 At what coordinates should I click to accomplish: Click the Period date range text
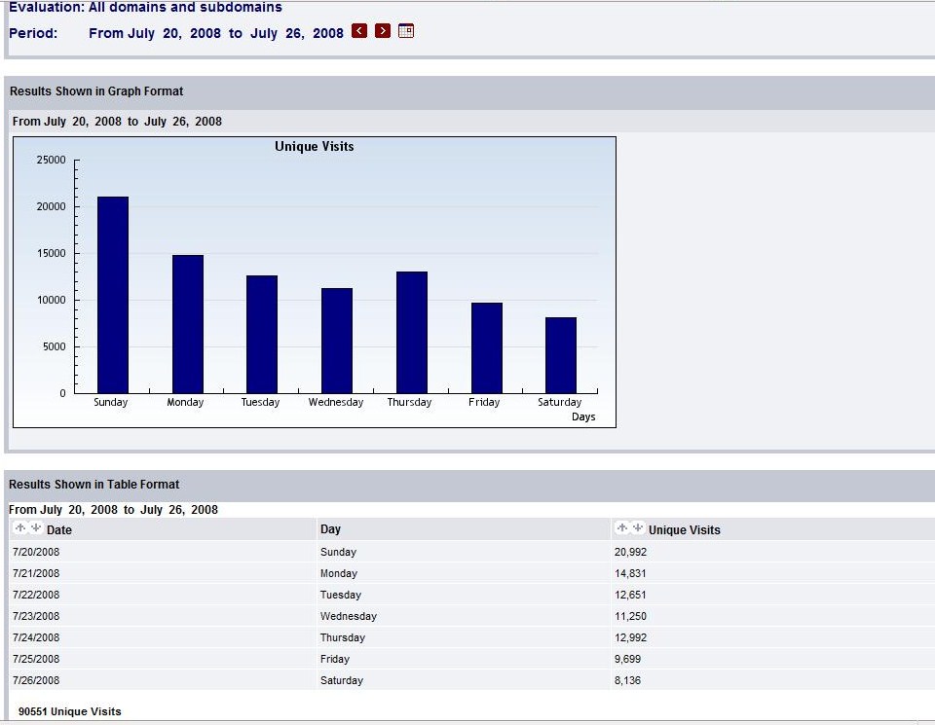coord(216,33)
